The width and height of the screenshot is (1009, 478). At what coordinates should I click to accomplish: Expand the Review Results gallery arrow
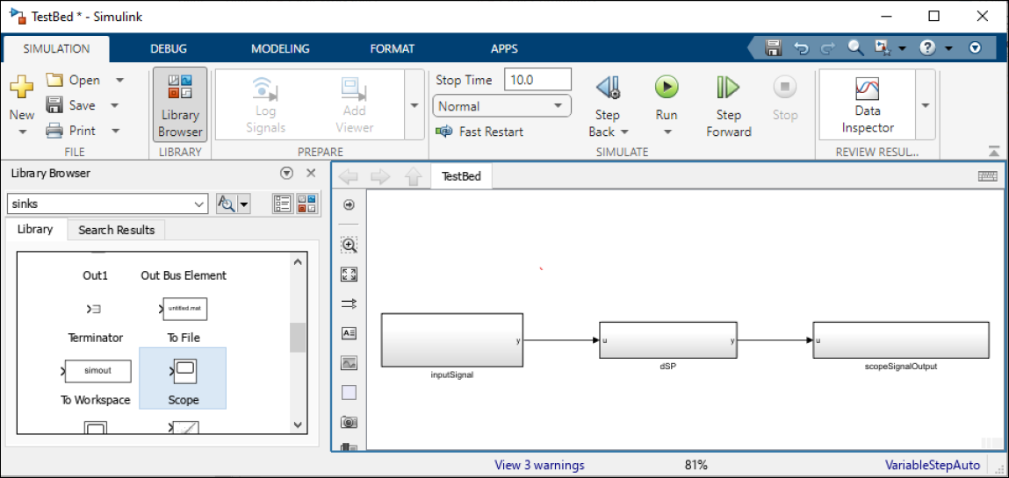[x=925, y=105]
